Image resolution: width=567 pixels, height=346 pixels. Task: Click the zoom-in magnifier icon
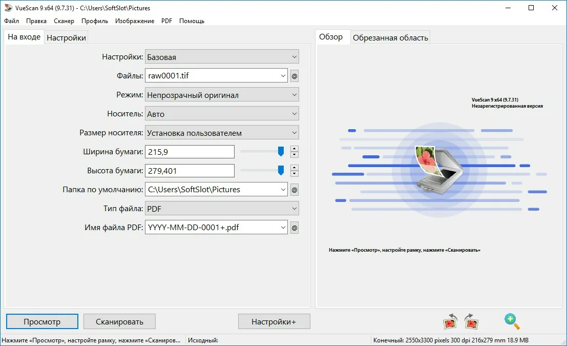512,321
